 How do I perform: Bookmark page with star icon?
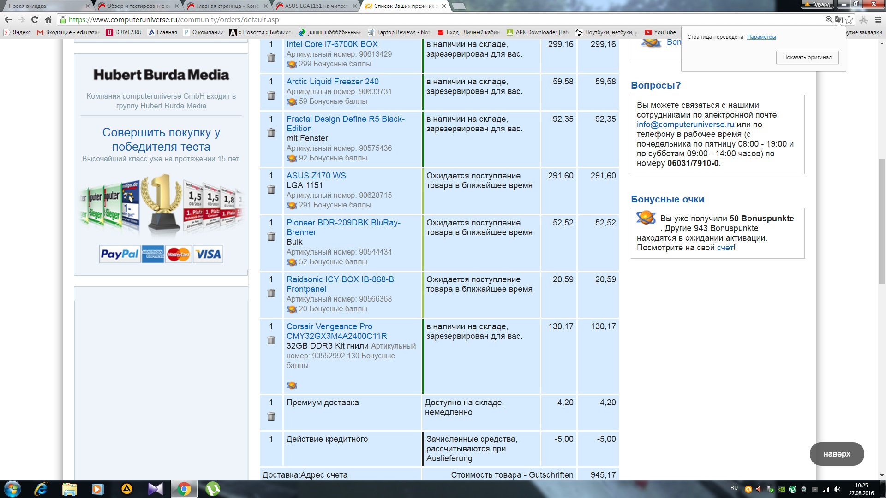coord(849,19)
